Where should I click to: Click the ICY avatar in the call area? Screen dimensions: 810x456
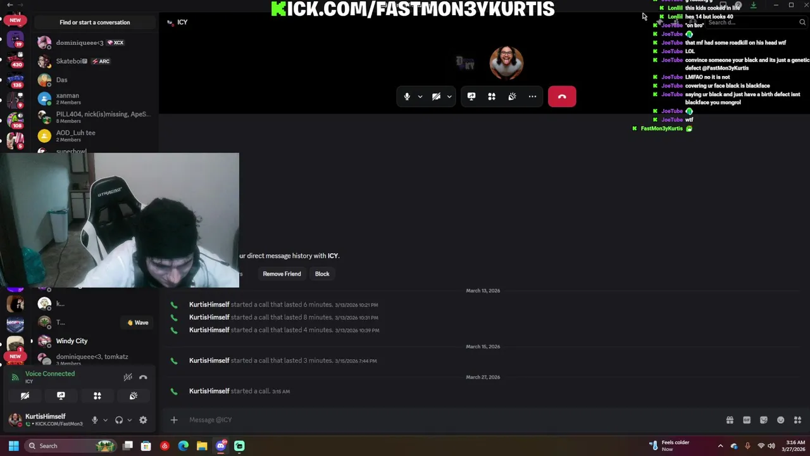pos(465,62)
